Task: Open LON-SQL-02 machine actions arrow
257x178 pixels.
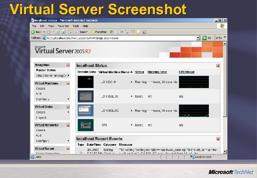Action: [x=131, y=111]
